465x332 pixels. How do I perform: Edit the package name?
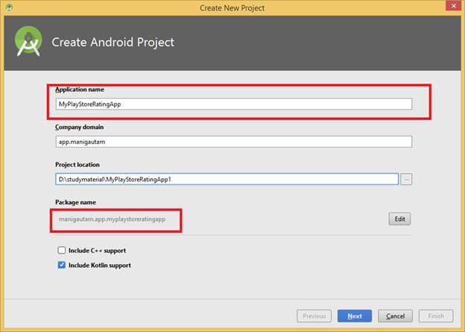pyautogui.click(x=399, y=219)
